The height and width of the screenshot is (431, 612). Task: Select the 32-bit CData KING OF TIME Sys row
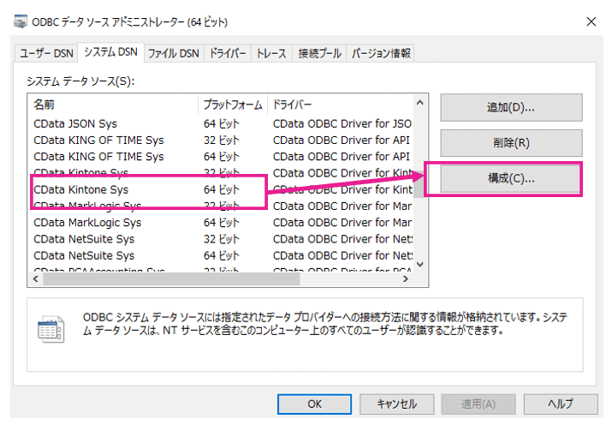[221, 141]
